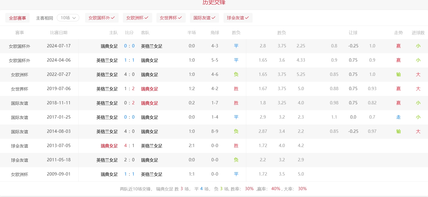This screenshot has width=428, height=197.
Task: Click the 让球 column header
Action: pyautogui.click(x=353, y=33)
